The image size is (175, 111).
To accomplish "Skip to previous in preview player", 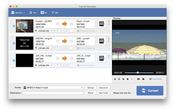I will [x=115, y=79].
